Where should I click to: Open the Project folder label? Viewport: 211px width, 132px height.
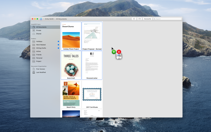point(39,61)
